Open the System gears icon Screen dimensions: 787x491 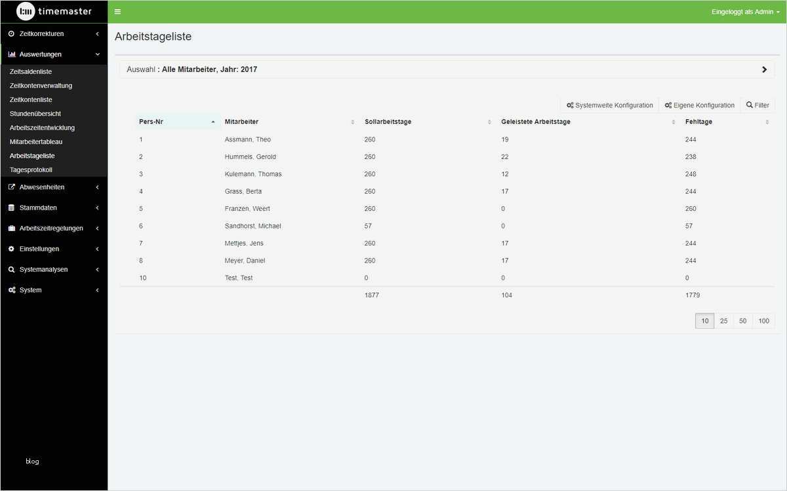[x=11, y=289]
